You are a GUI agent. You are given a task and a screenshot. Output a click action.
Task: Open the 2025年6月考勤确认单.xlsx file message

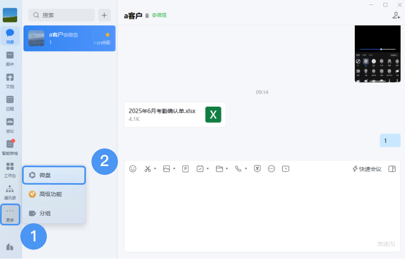[x=175, y=115]
